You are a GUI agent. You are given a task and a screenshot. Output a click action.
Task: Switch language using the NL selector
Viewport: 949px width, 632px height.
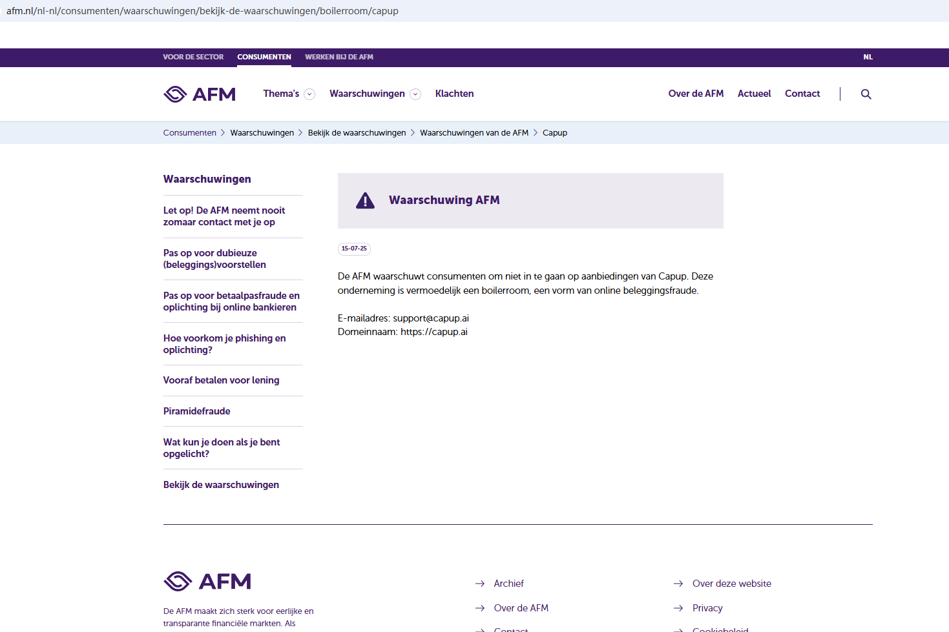868,57
